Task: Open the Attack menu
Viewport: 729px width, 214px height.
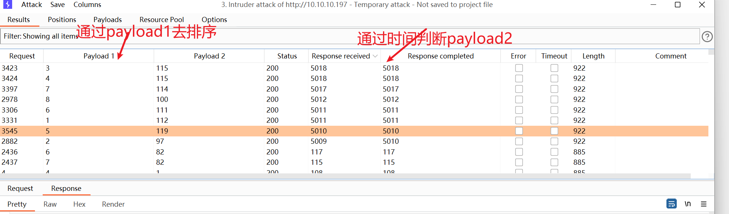Action: coord(32,5)
